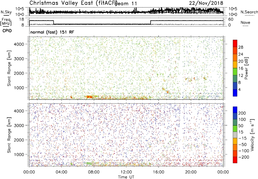This screenshot has width=258, height=179.
Task: Click the 'Slant Range [km]' label of the velocity panel
Action: point(9,135)
